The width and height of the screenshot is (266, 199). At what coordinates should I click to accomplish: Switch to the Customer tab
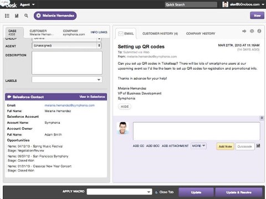coord(42,33)
